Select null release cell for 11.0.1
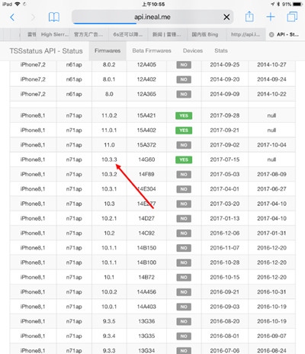This screenshot has height=354, width=305. tap(271, 130)
